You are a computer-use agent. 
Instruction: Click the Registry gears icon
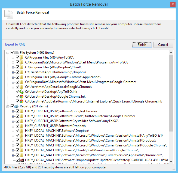tap(16, 106)
